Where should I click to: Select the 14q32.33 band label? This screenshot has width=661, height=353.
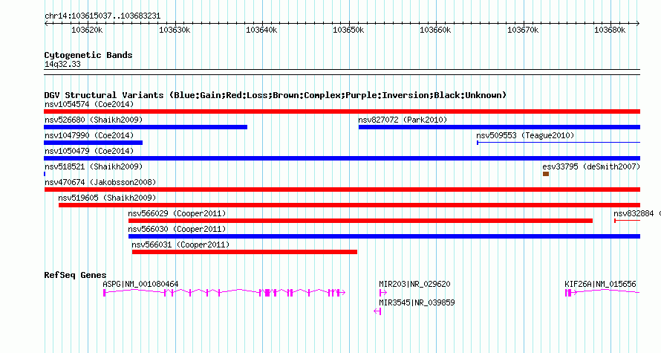pos(62,64)
